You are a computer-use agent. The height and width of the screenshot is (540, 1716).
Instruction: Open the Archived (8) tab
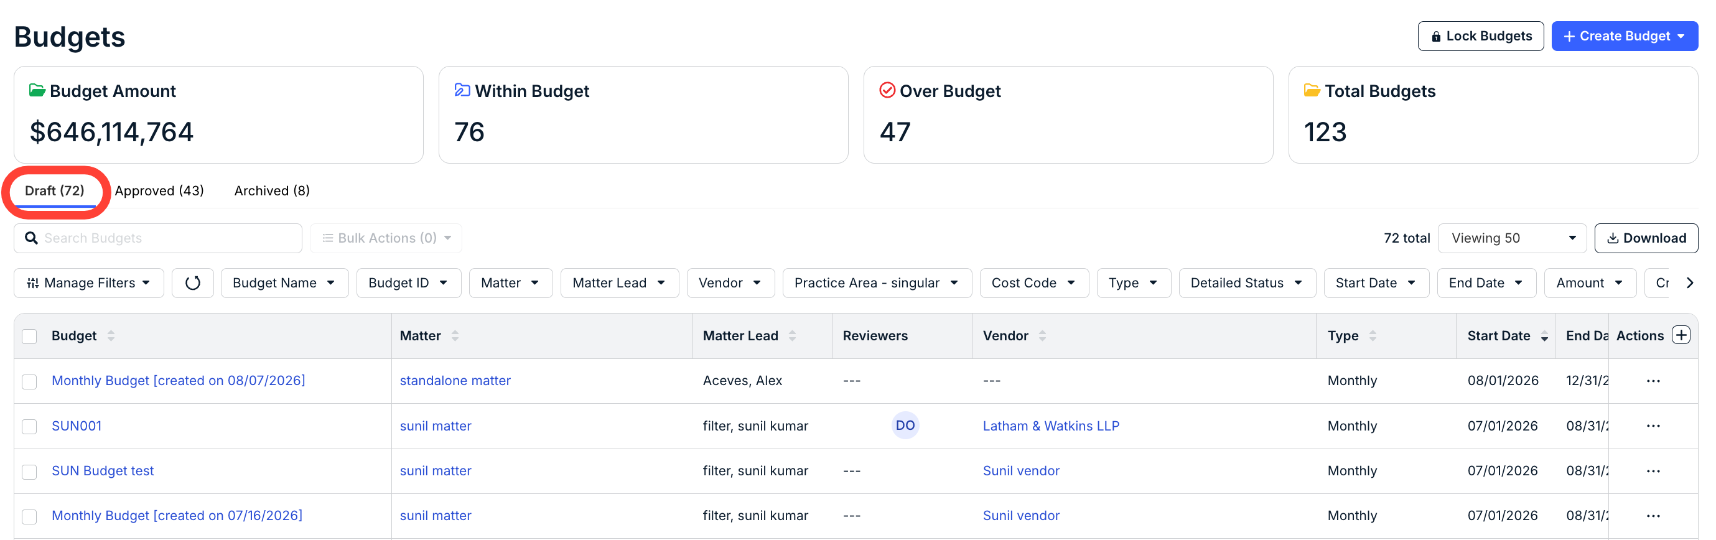pos(272,191)
